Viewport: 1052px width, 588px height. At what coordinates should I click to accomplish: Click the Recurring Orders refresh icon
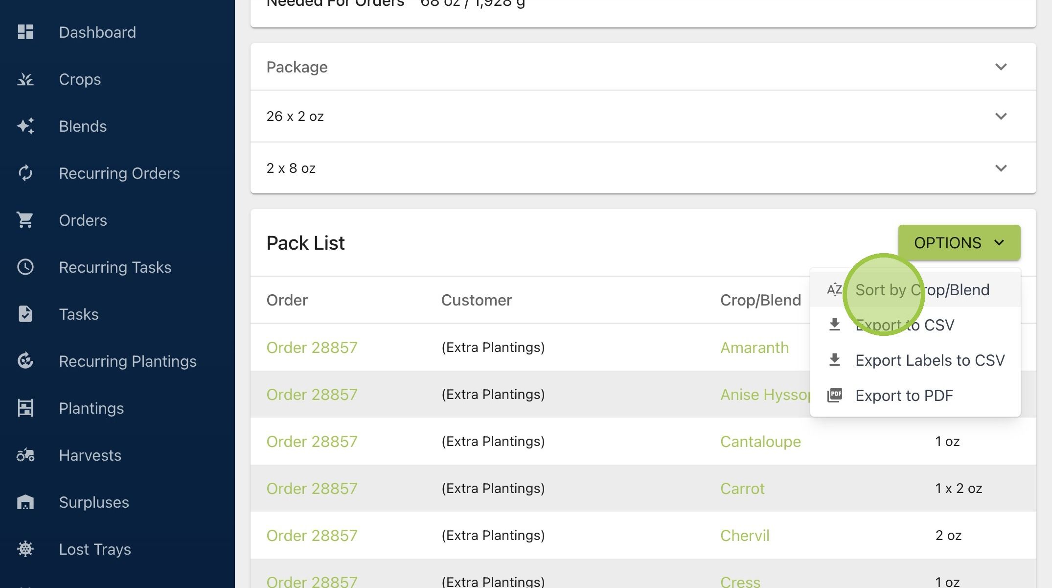25,173
